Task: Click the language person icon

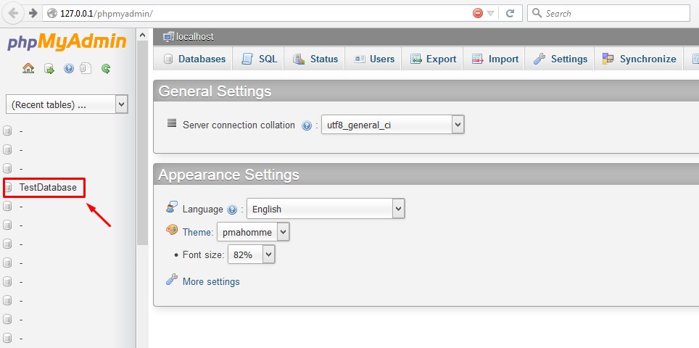Action: tap(172, 207)
